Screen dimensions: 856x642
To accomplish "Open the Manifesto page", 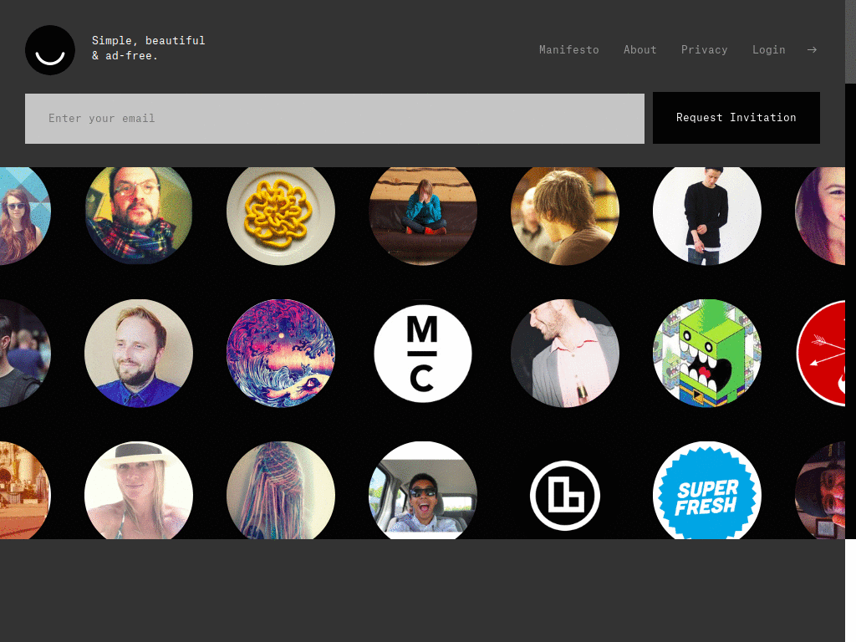I will [x=568, y=49].
